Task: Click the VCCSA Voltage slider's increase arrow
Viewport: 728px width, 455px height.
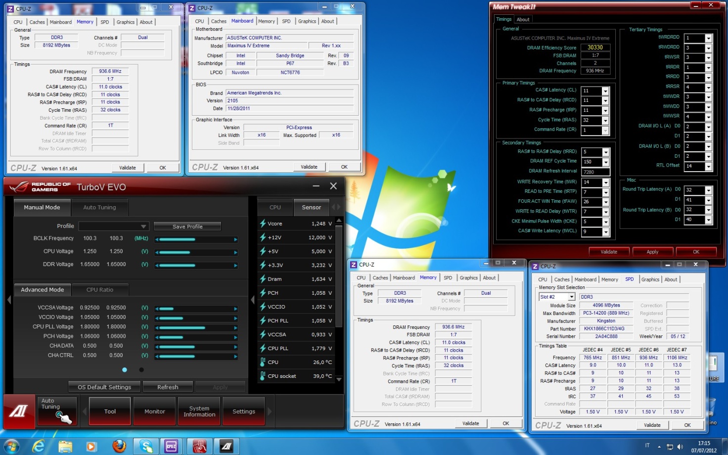Action: [x=235, y=309]
